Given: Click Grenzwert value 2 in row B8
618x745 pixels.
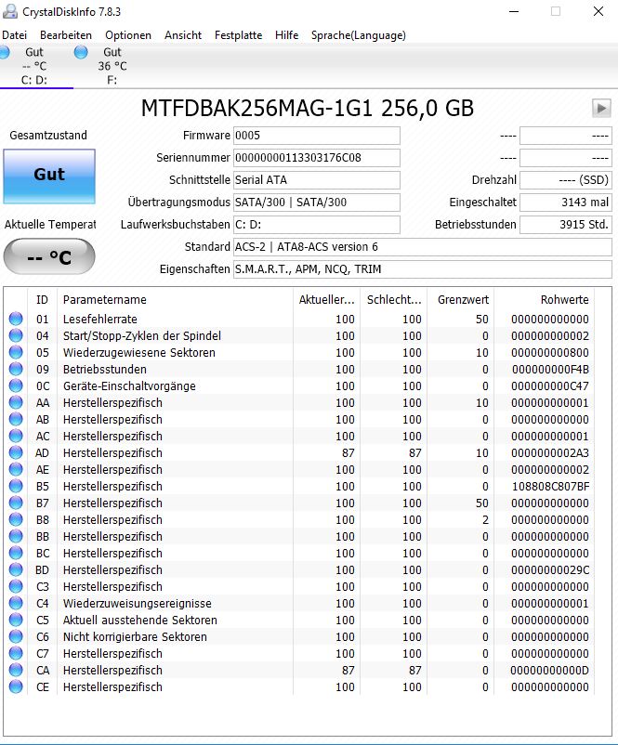Looking at the screenshot, I should 485,520.
